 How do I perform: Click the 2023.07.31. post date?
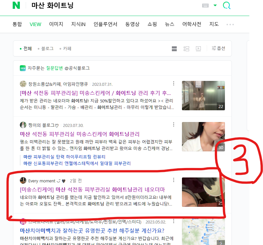click(x=102, y=84)
